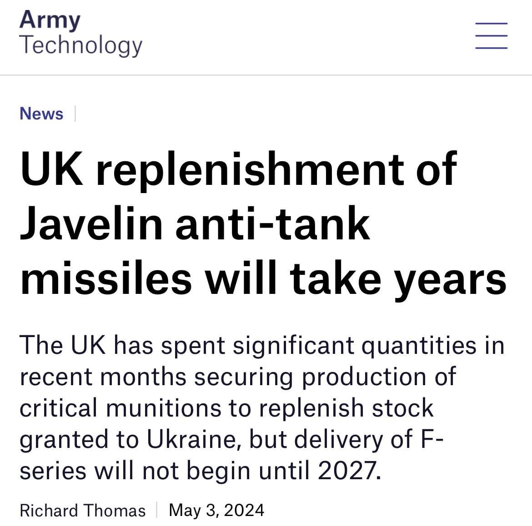Click headline line 'Javelin anti-tank'

[x=195, y=223]
